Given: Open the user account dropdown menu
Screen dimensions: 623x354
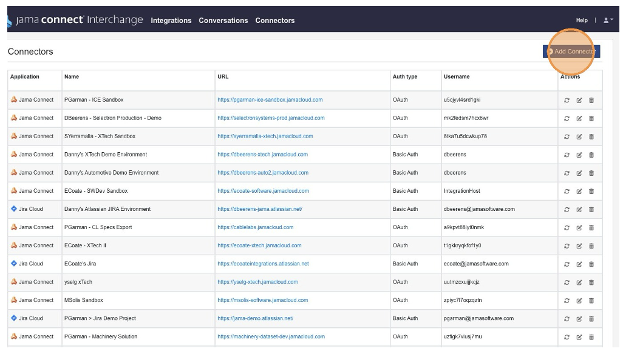Looking at the screenshot, I should tap(608, 20).
